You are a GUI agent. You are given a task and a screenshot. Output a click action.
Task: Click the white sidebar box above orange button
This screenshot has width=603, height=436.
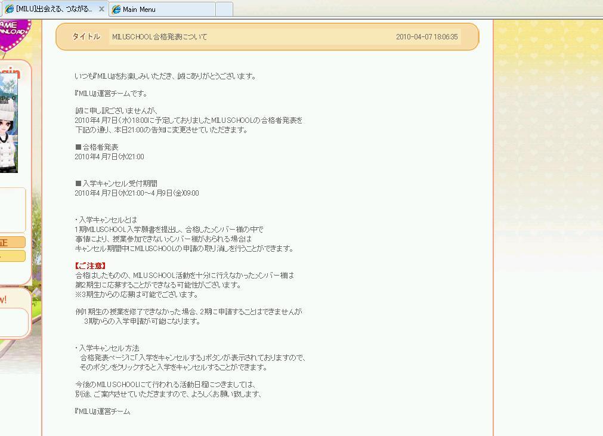[12, 209]
